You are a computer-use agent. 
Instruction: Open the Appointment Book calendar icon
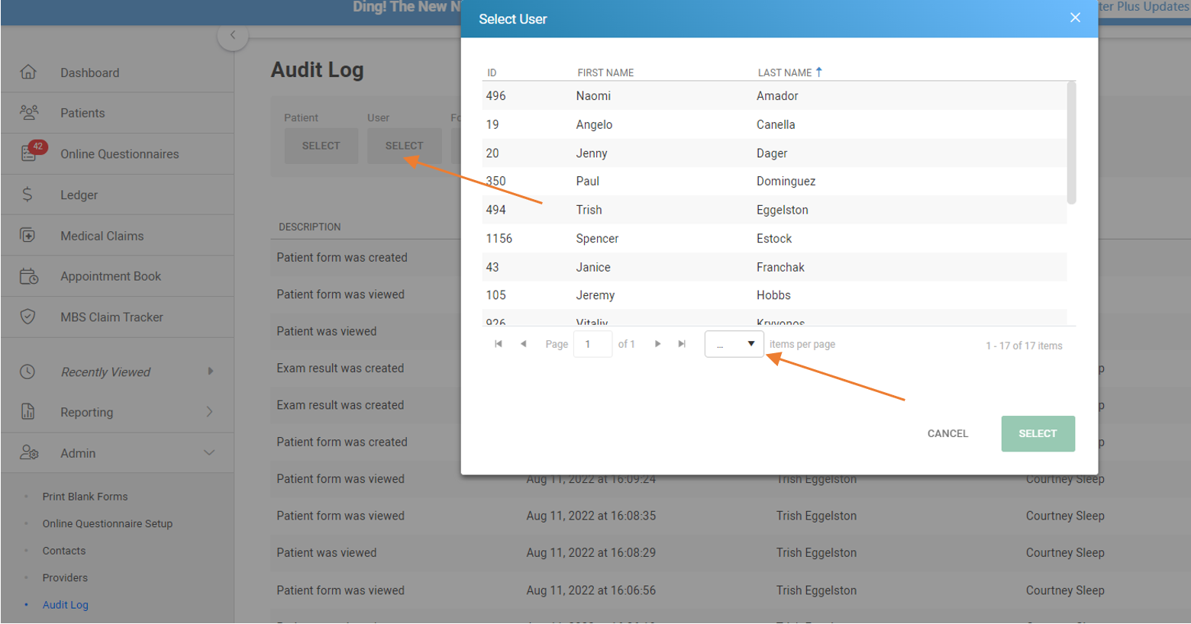pos(29,275)
